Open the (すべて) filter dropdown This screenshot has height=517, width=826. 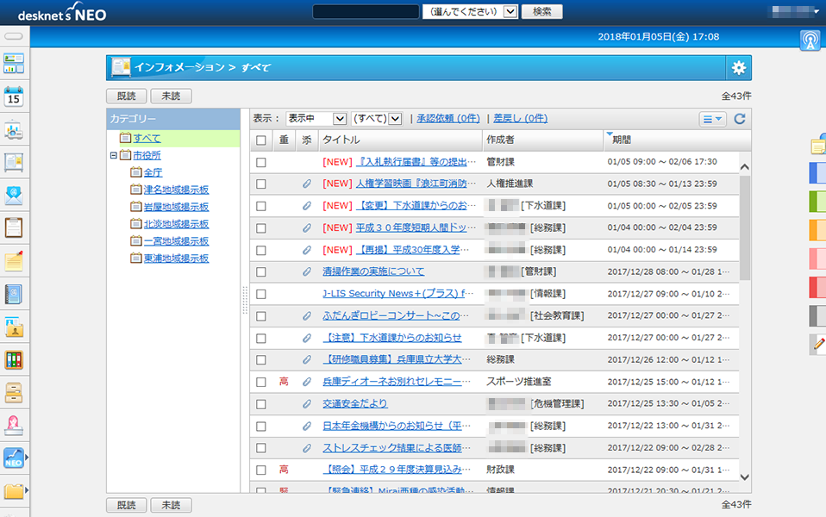click(x=377, y=119)
